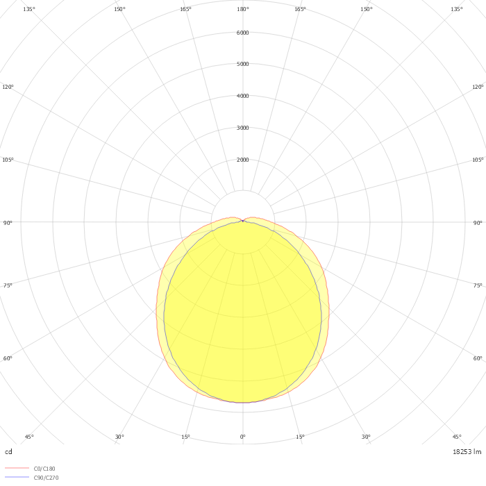
Task: Click the 6000 intensity ring label
Action: (x=243, y=33)
